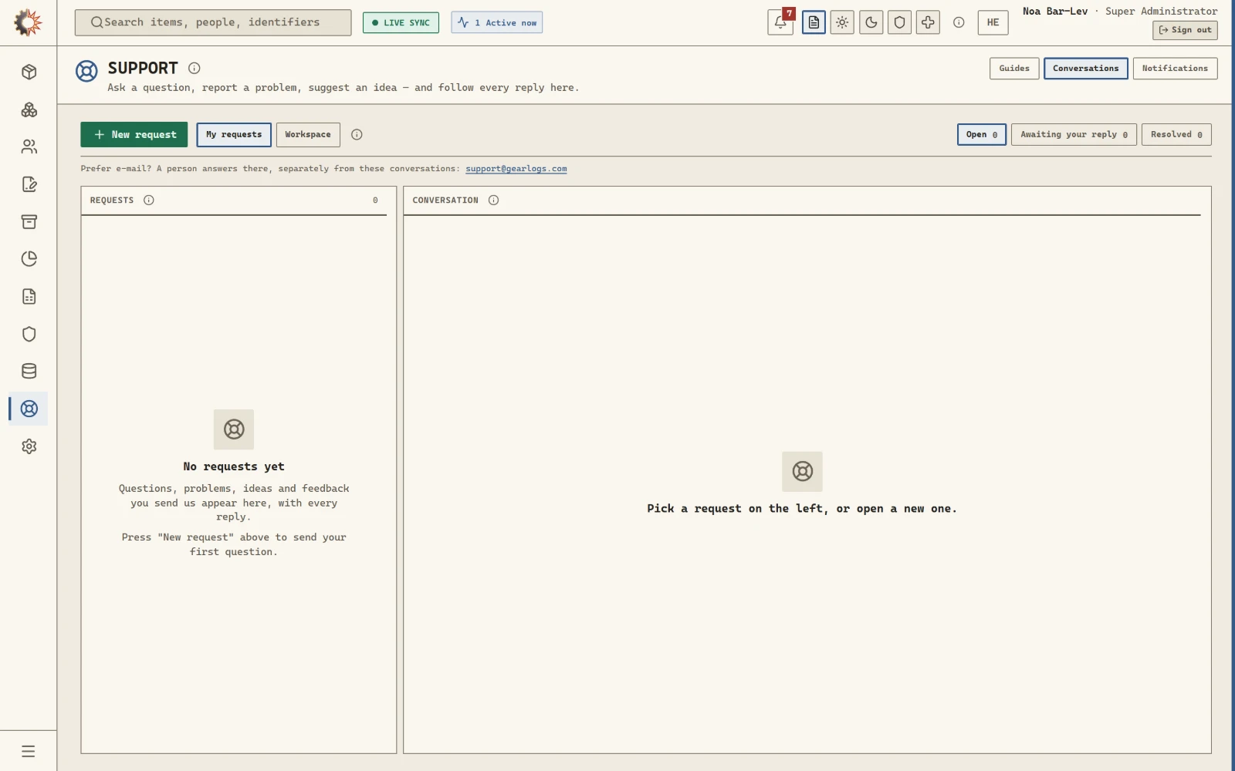The height and width of the screenshot is (771, 1235).
Task: Click the medical cross icon in header
Action: click(x=928, y=22)
